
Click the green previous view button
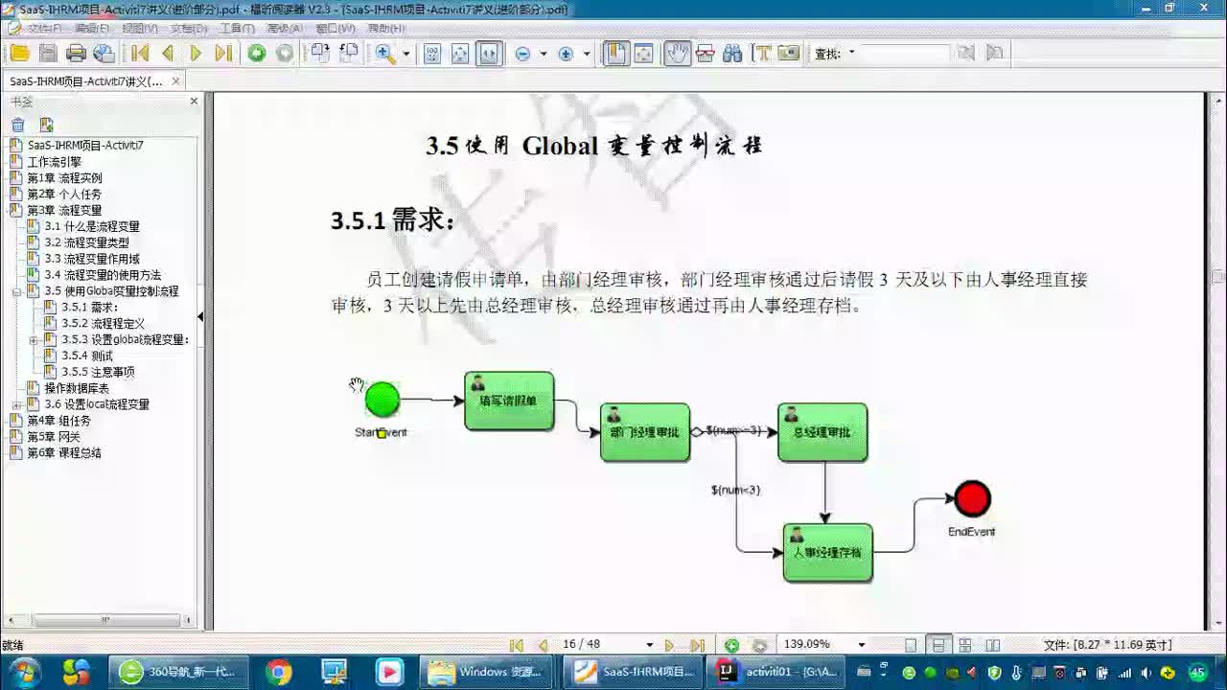[256, 54]
